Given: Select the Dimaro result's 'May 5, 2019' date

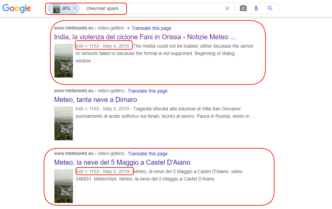Looking at the screenshot, I should click(116, 109).
